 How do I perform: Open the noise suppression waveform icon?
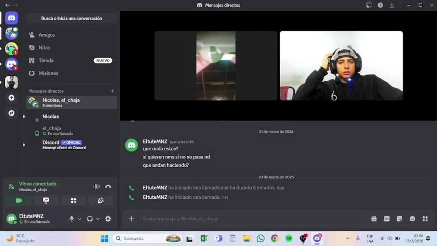tap(96, 187)
